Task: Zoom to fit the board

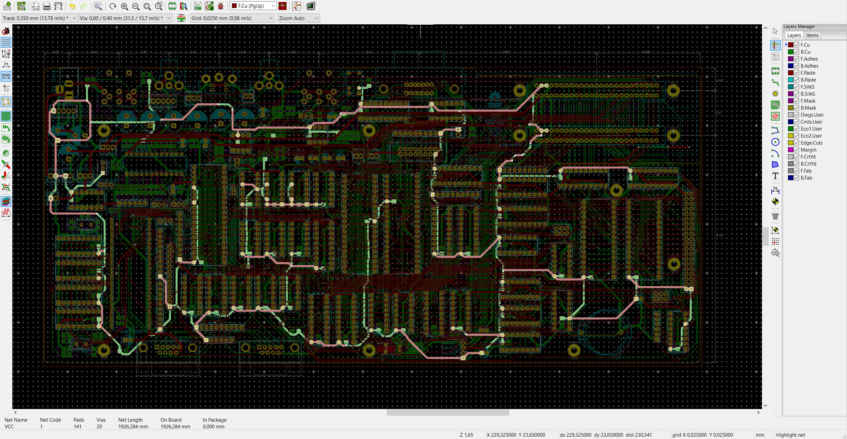Action: [147, 6]
